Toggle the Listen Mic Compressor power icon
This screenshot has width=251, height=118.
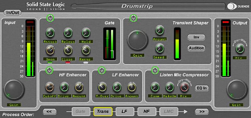(x=155, y=70)
